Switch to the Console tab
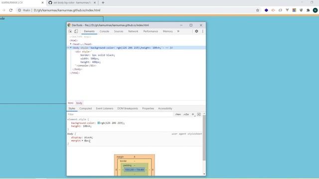Image resolution: width=319 pixels, height=179 pixels. pyautogui.click(x=104, y=31)
